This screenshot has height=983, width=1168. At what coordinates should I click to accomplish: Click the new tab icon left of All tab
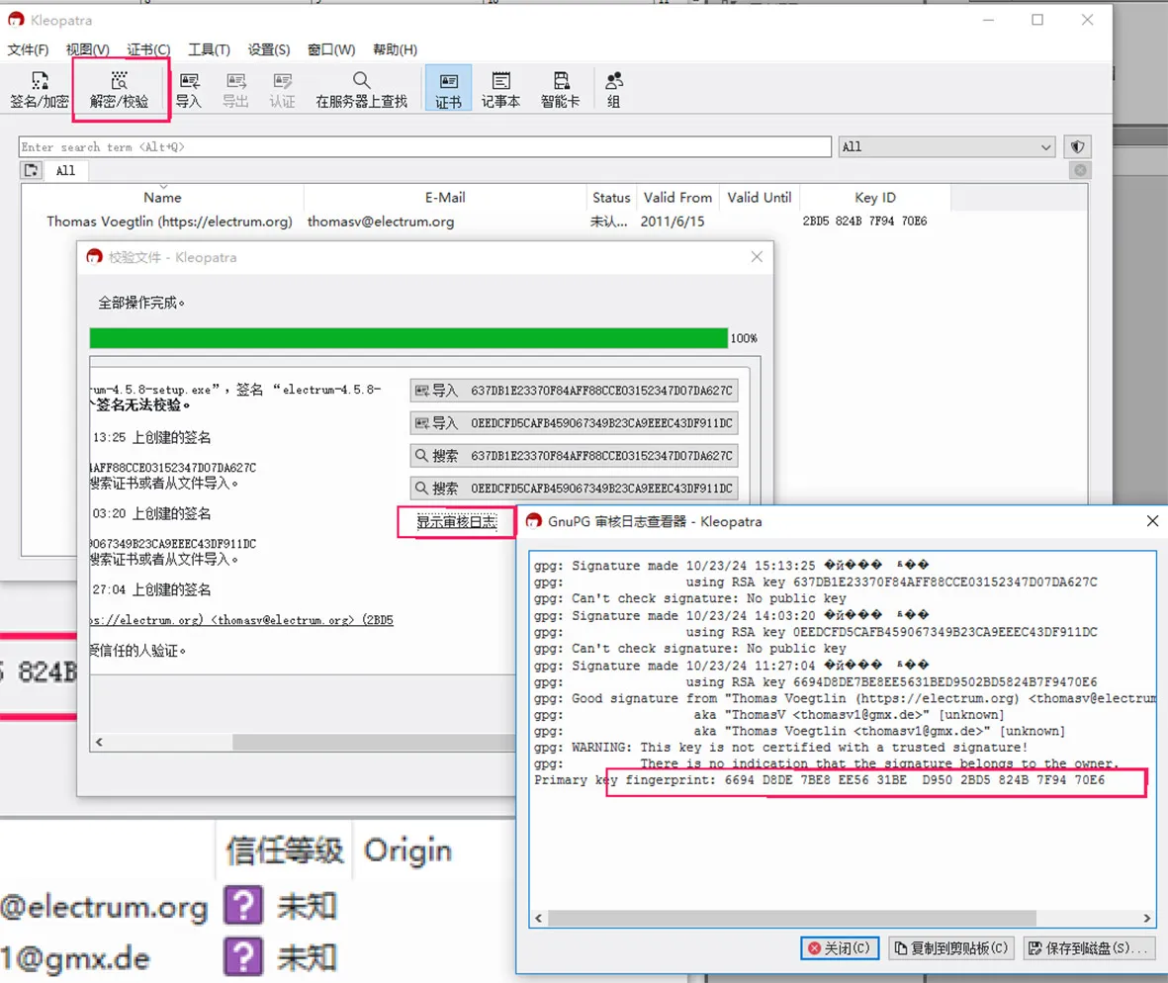click(32, 170)
